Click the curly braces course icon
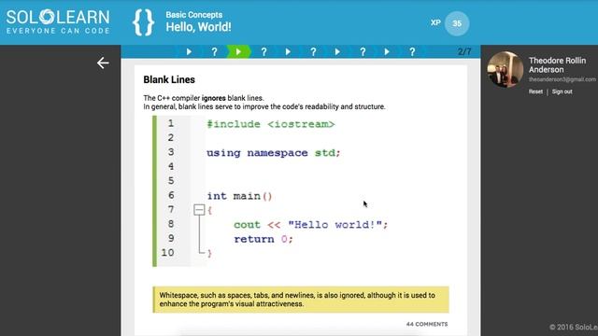The image size is (598, 336). pos(143,22)
